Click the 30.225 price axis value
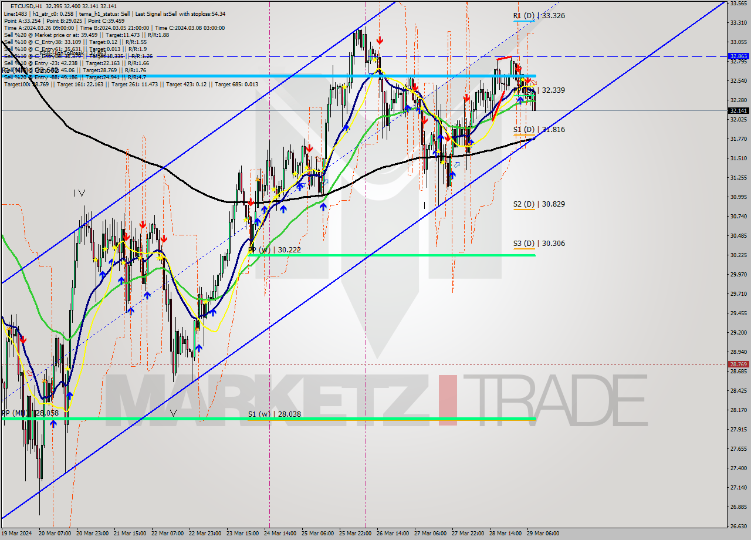The image size is (751, 540). coord(738,255)
